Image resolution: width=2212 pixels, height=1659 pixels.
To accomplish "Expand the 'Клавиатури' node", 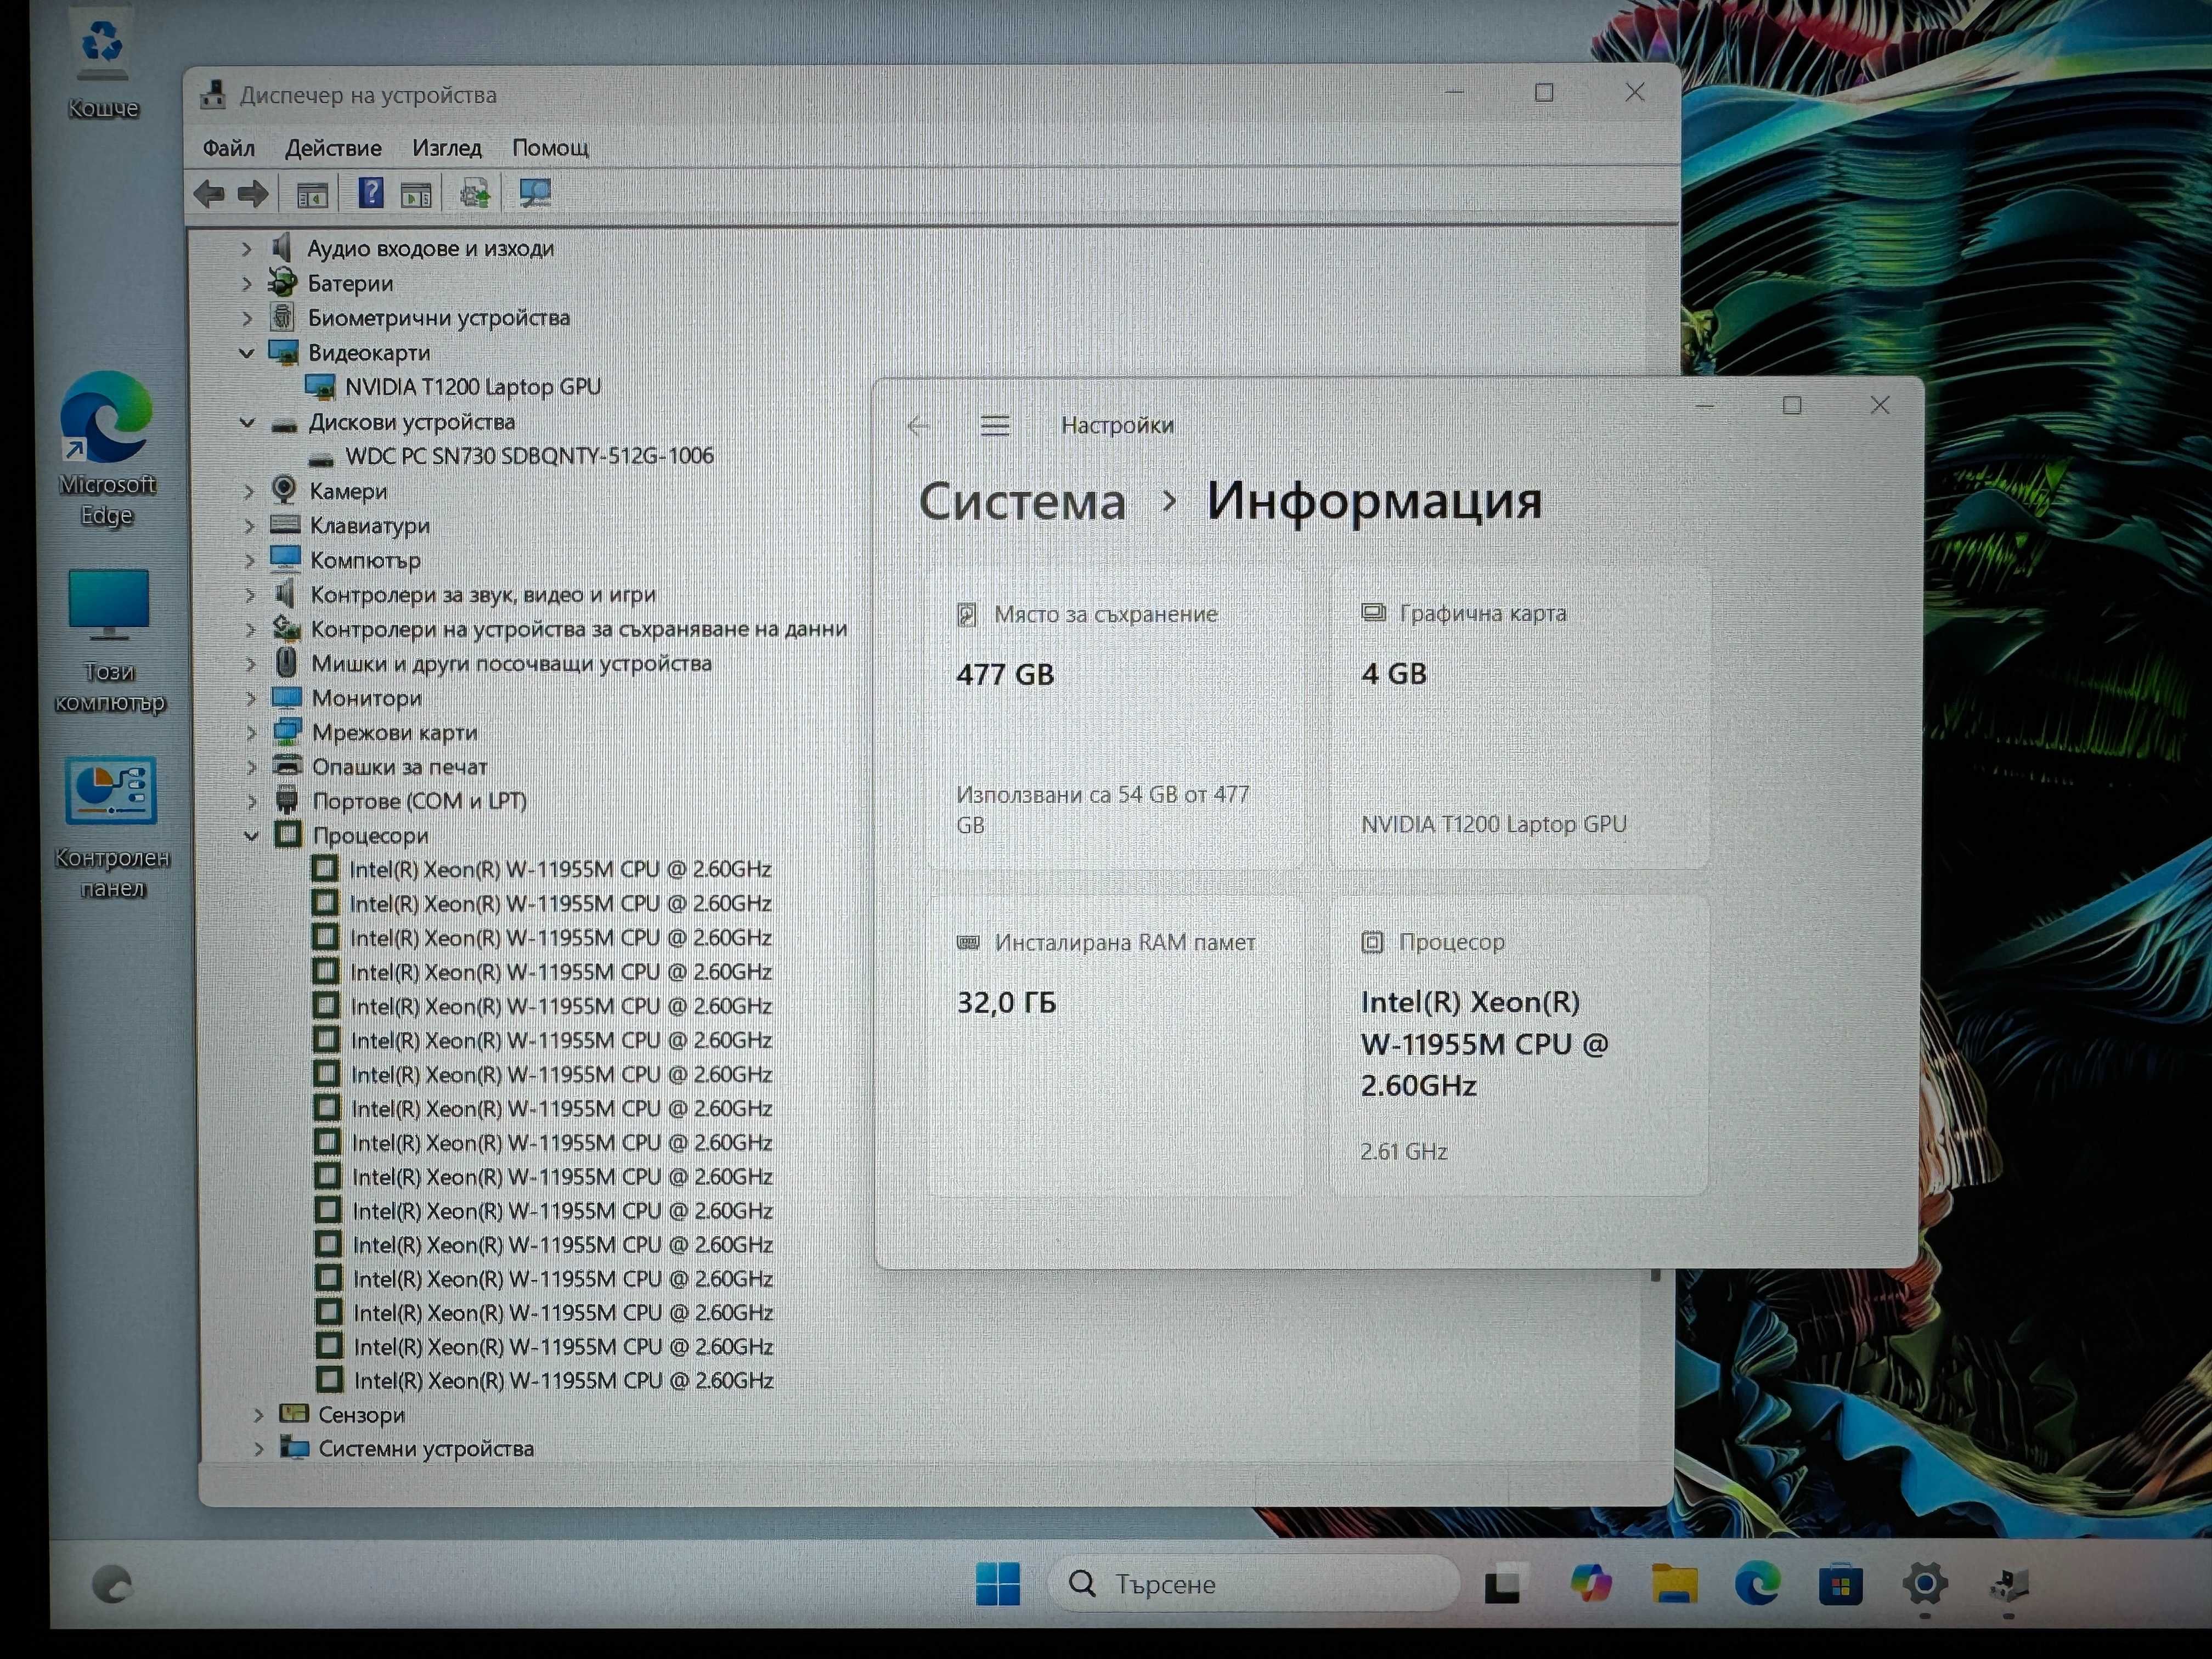I will pyautogui.click(x=250, y=526).
